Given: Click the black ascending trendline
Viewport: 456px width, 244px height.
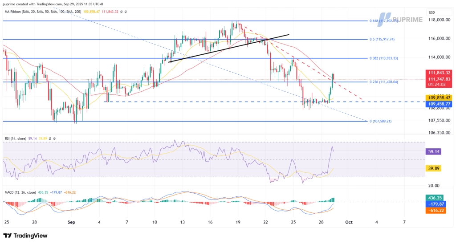Looking at the screenshot, I should tap(227, 48).
